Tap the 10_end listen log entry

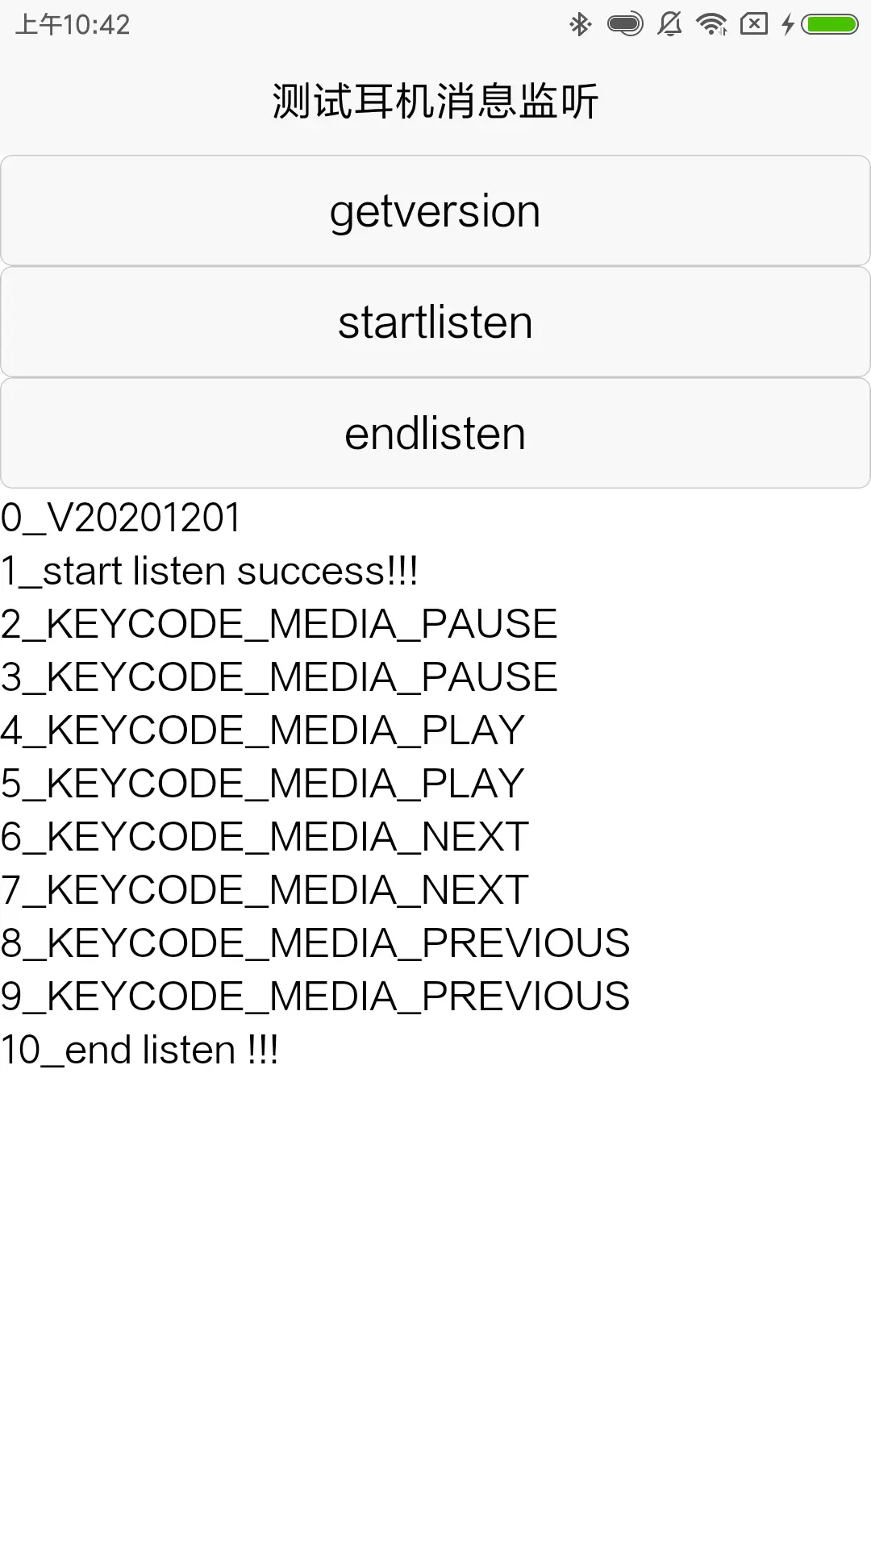(x=140, y=1050)
